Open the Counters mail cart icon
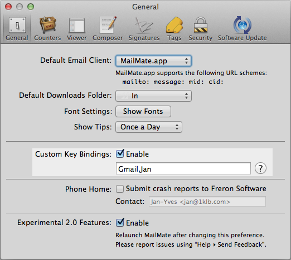The width and height of the screenshot is (291, 260). coord(47,25)
